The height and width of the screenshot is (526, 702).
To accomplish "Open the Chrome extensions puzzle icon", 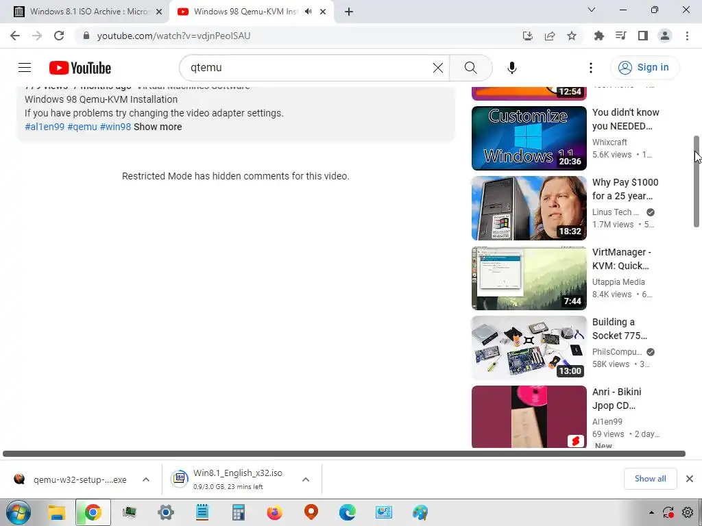I will pyautogui.click(x=598, y=36).
